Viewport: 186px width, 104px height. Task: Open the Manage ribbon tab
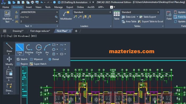point(58,7)
